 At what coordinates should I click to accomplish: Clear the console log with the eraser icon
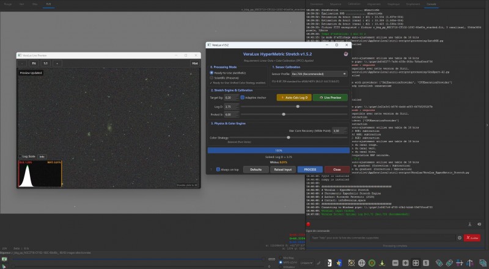click(479, 224)
